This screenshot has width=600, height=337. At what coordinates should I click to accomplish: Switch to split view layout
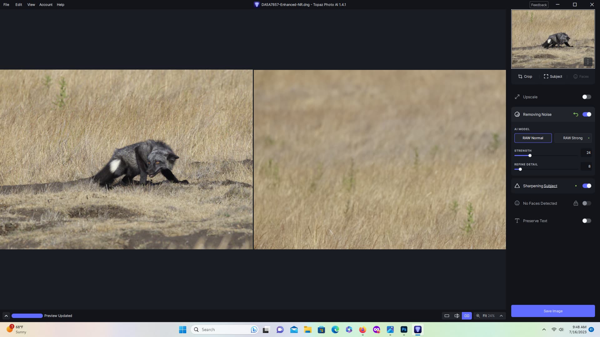457,316
